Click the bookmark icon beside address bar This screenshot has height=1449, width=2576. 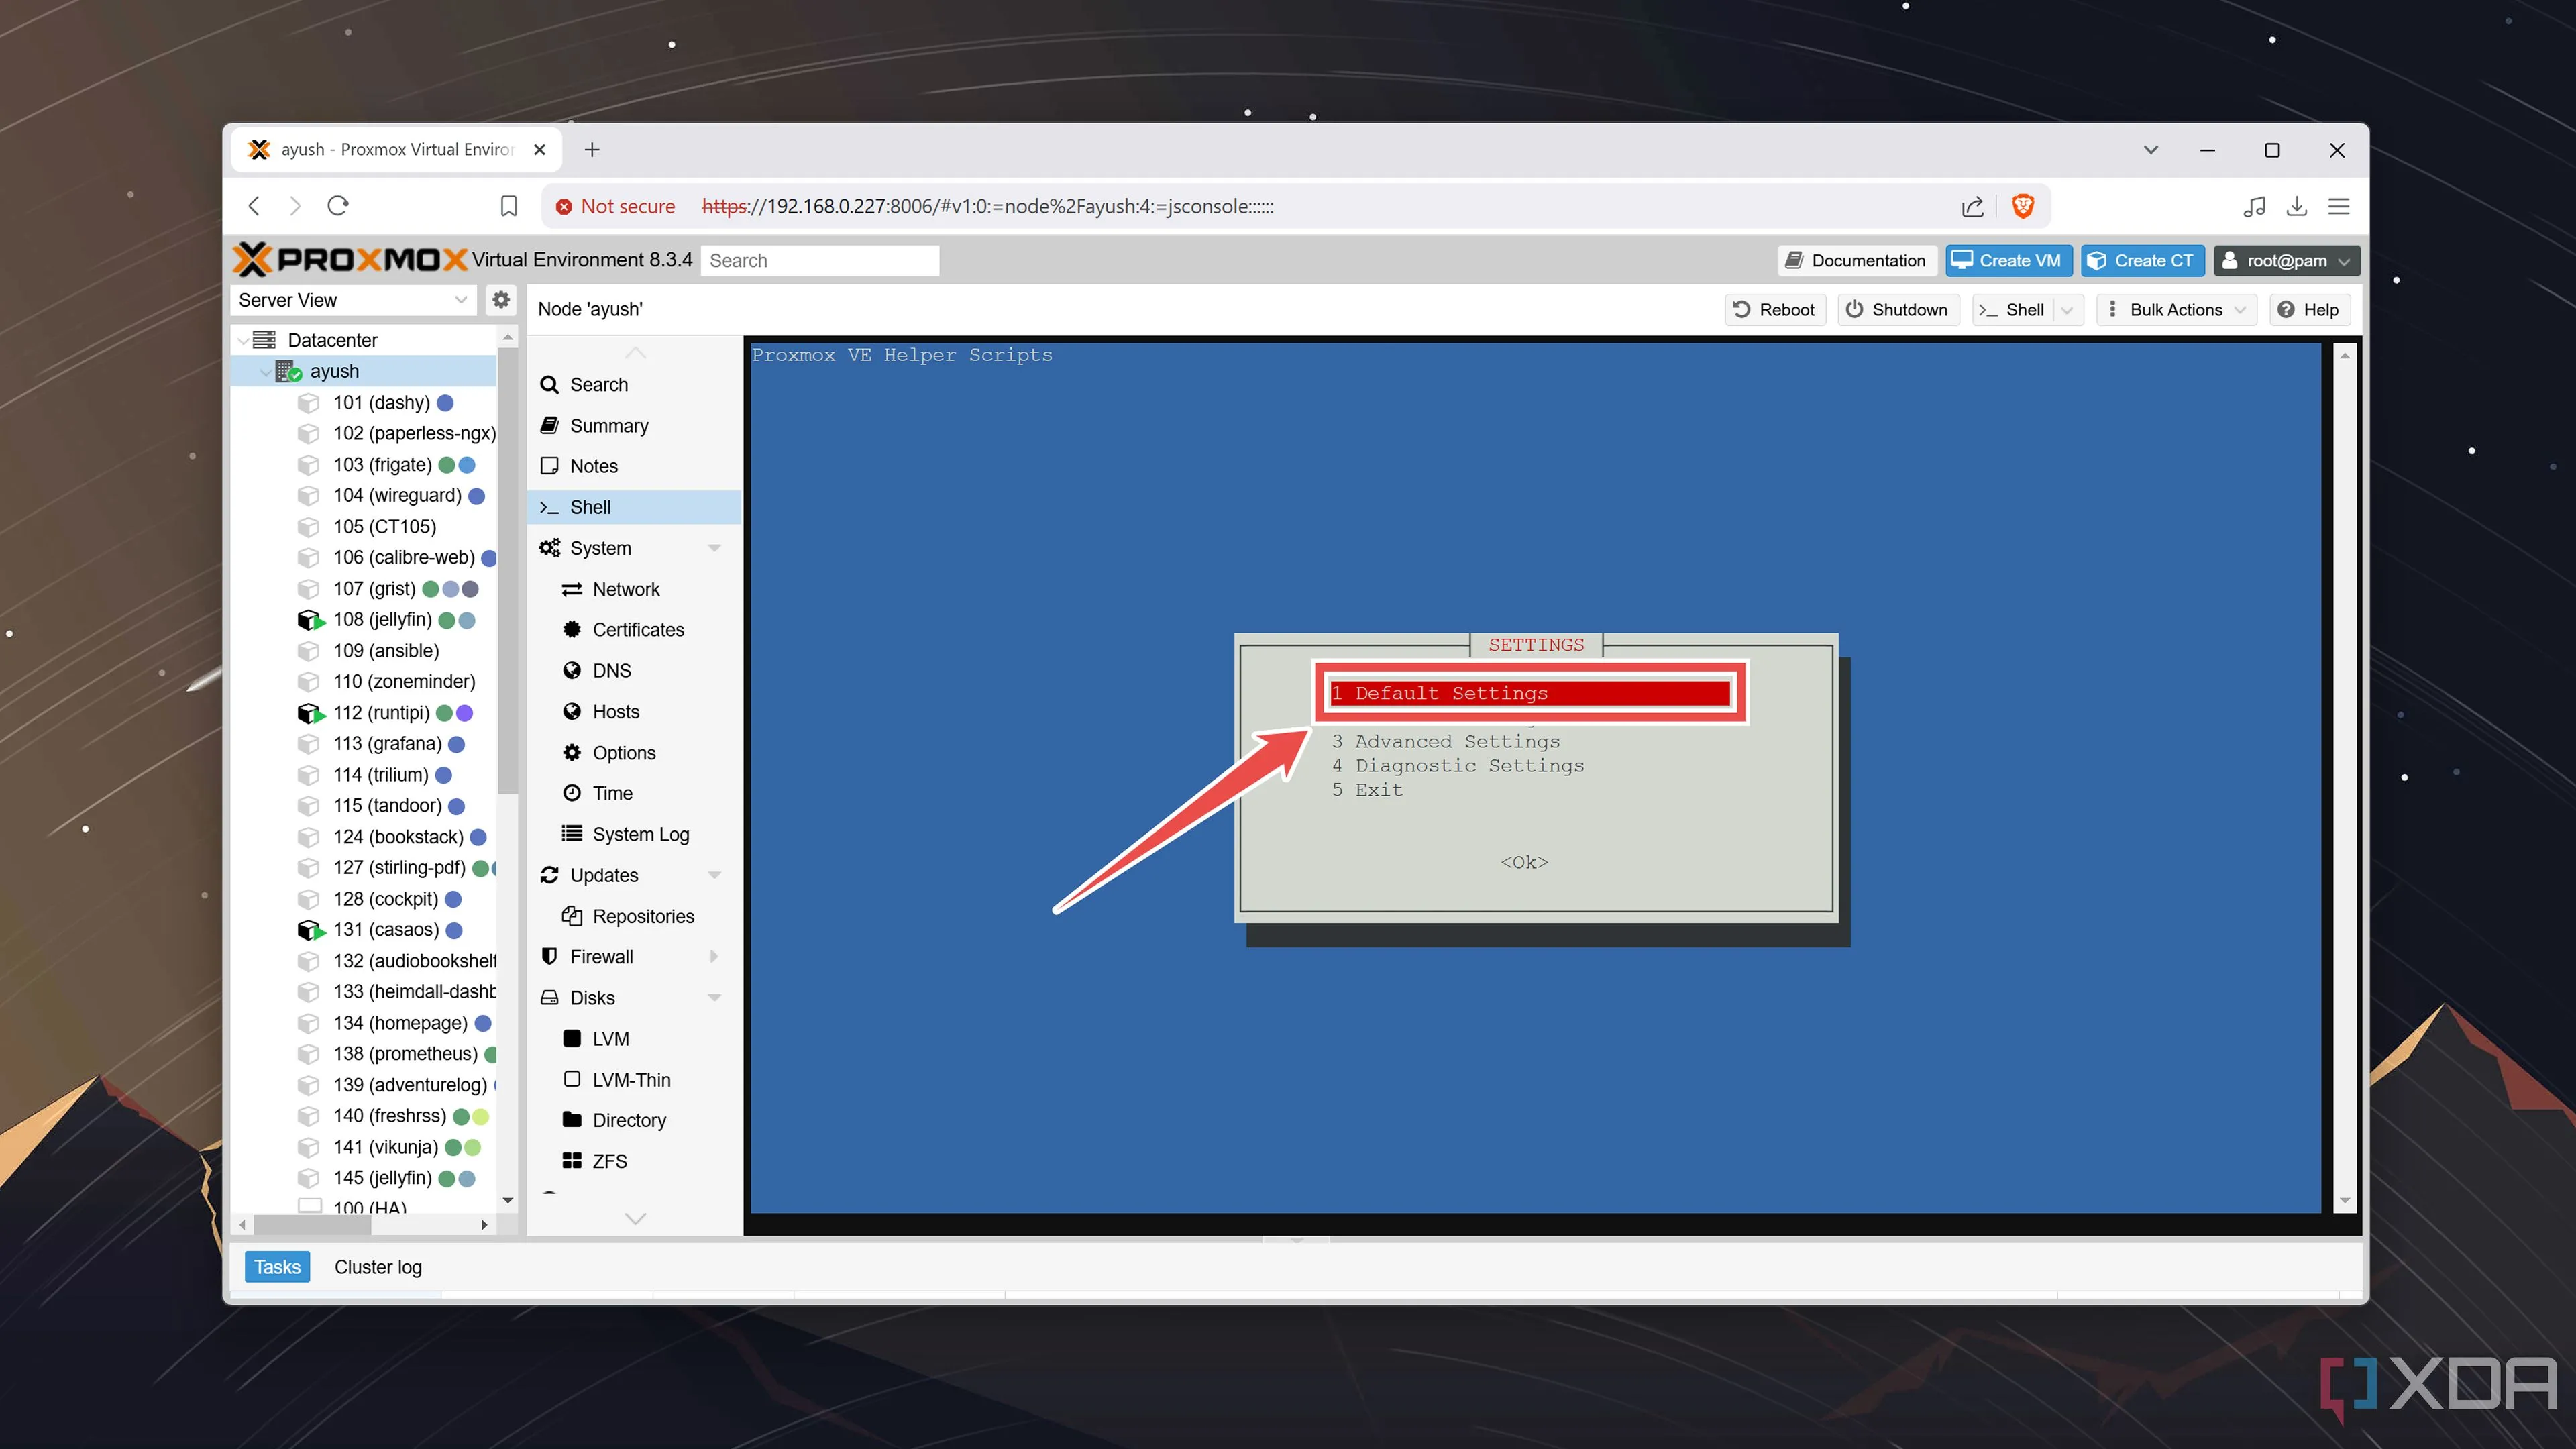point(509,206)
